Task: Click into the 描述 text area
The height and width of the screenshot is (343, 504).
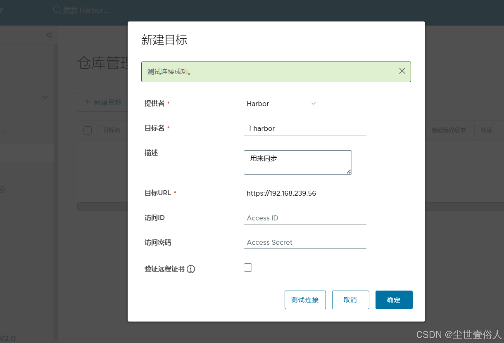Action: (297, 162)
